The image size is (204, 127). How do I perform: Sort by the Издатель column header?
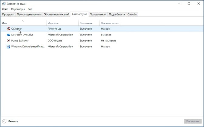point(62,23)
